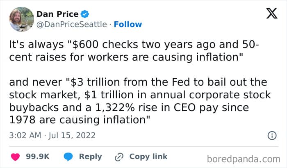Open the @DanPriceSeattle handle
The image size is (287, 168).
72,24
